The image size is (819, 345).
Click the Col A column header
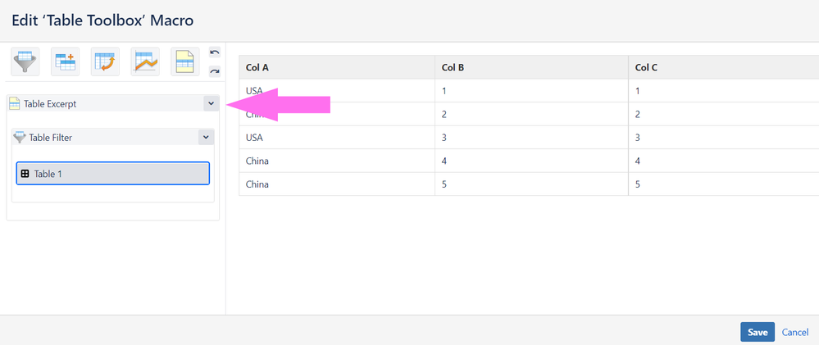[337, 67]
